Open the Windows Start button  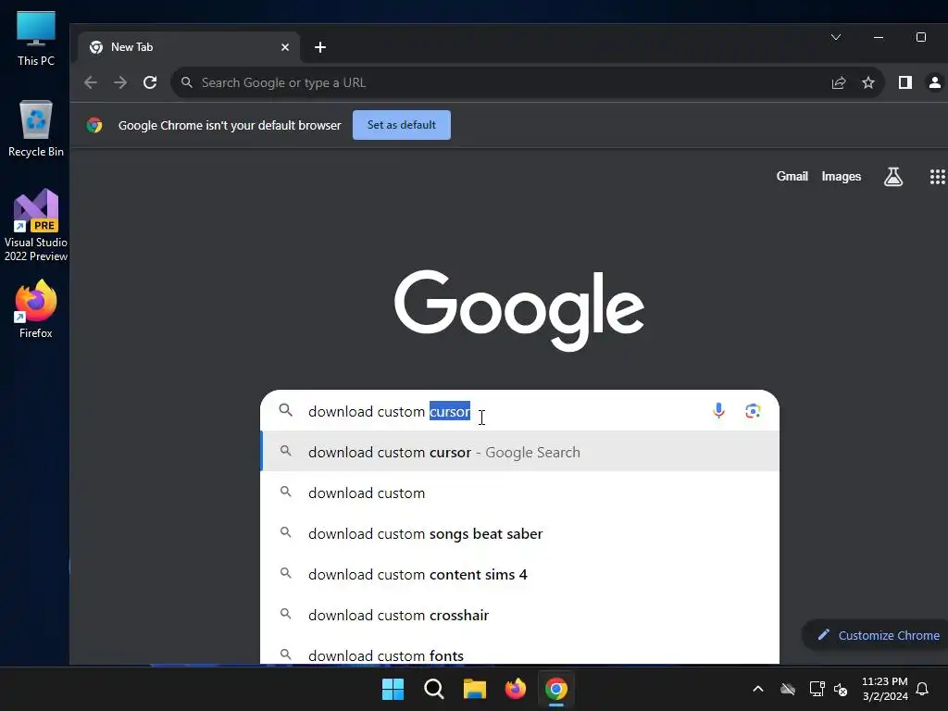click(393, 689)
